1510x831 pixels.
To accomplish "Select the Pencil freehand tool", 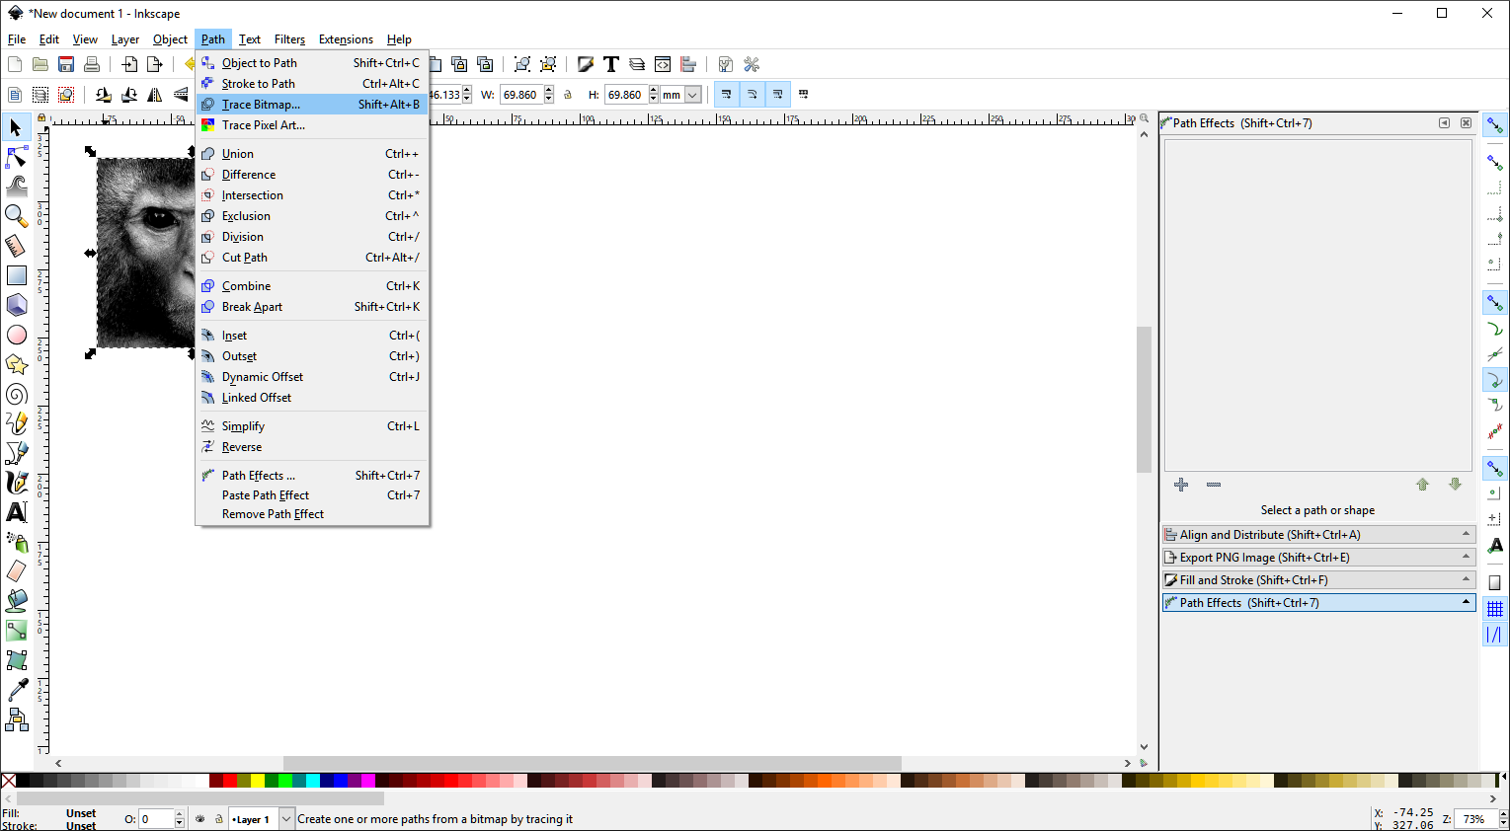I will click(x=16, y=423).
